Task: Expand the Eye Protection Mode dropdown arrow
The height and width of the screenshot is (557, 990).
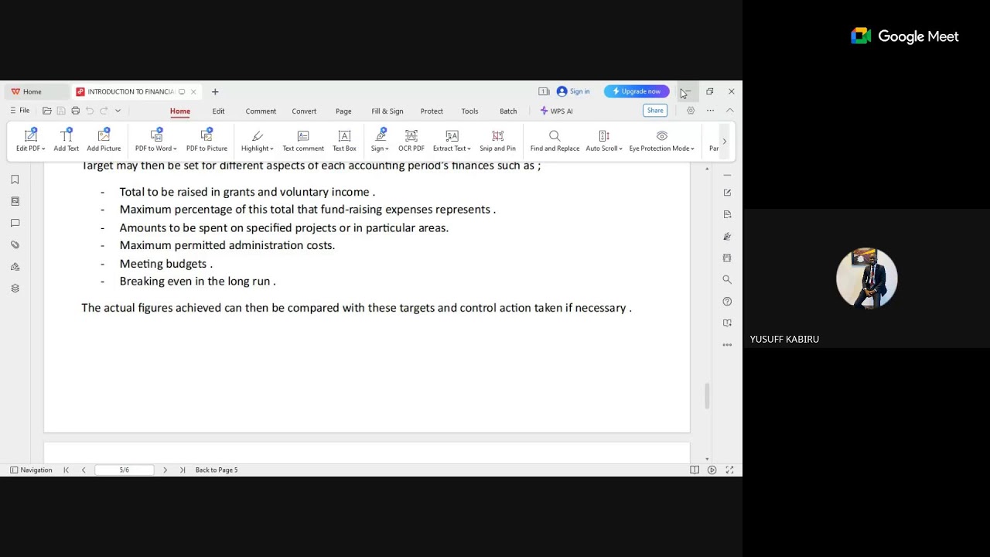Action: click(x=692, y=149)
